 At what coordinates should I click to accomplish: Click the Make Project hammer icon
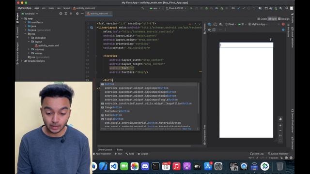click(143, 8)
